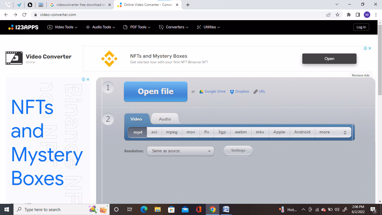The height and width of the screenshot is (215, 382).
Task: Open File Explorer from the taskbar
Action: 157,209
